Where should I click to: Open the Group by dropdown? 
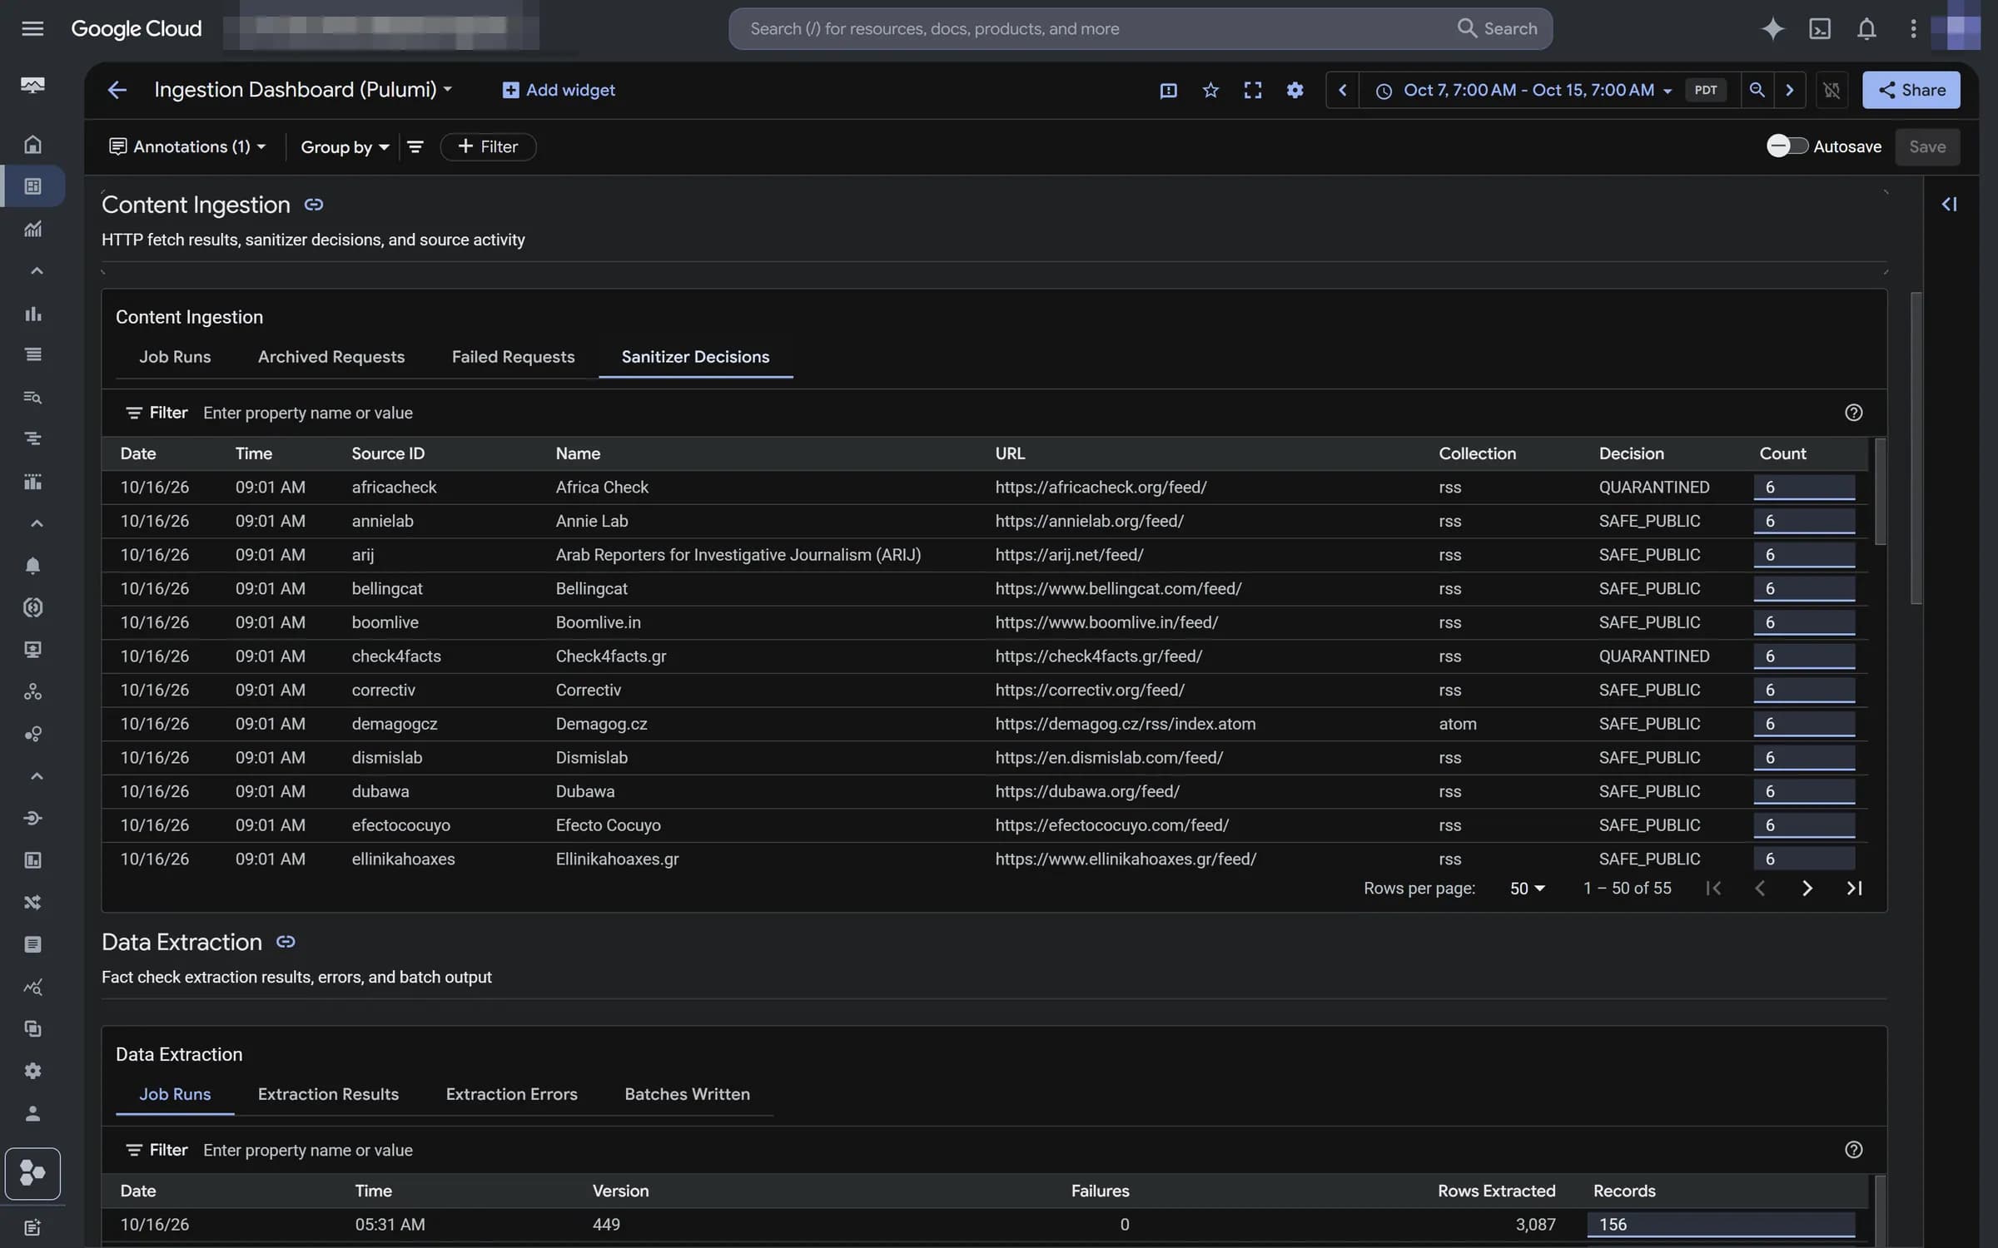pos(345,146)
